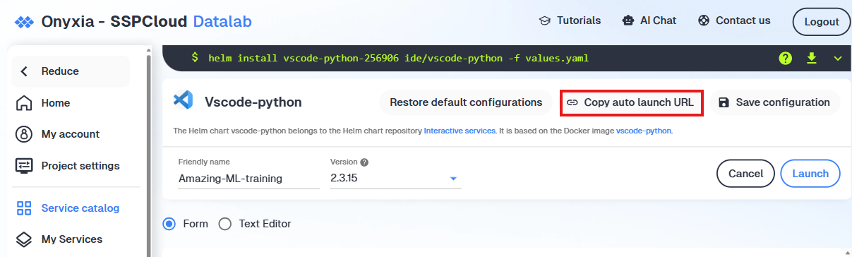
Task: Click the Onyxia logo icon
Action: 24,22
